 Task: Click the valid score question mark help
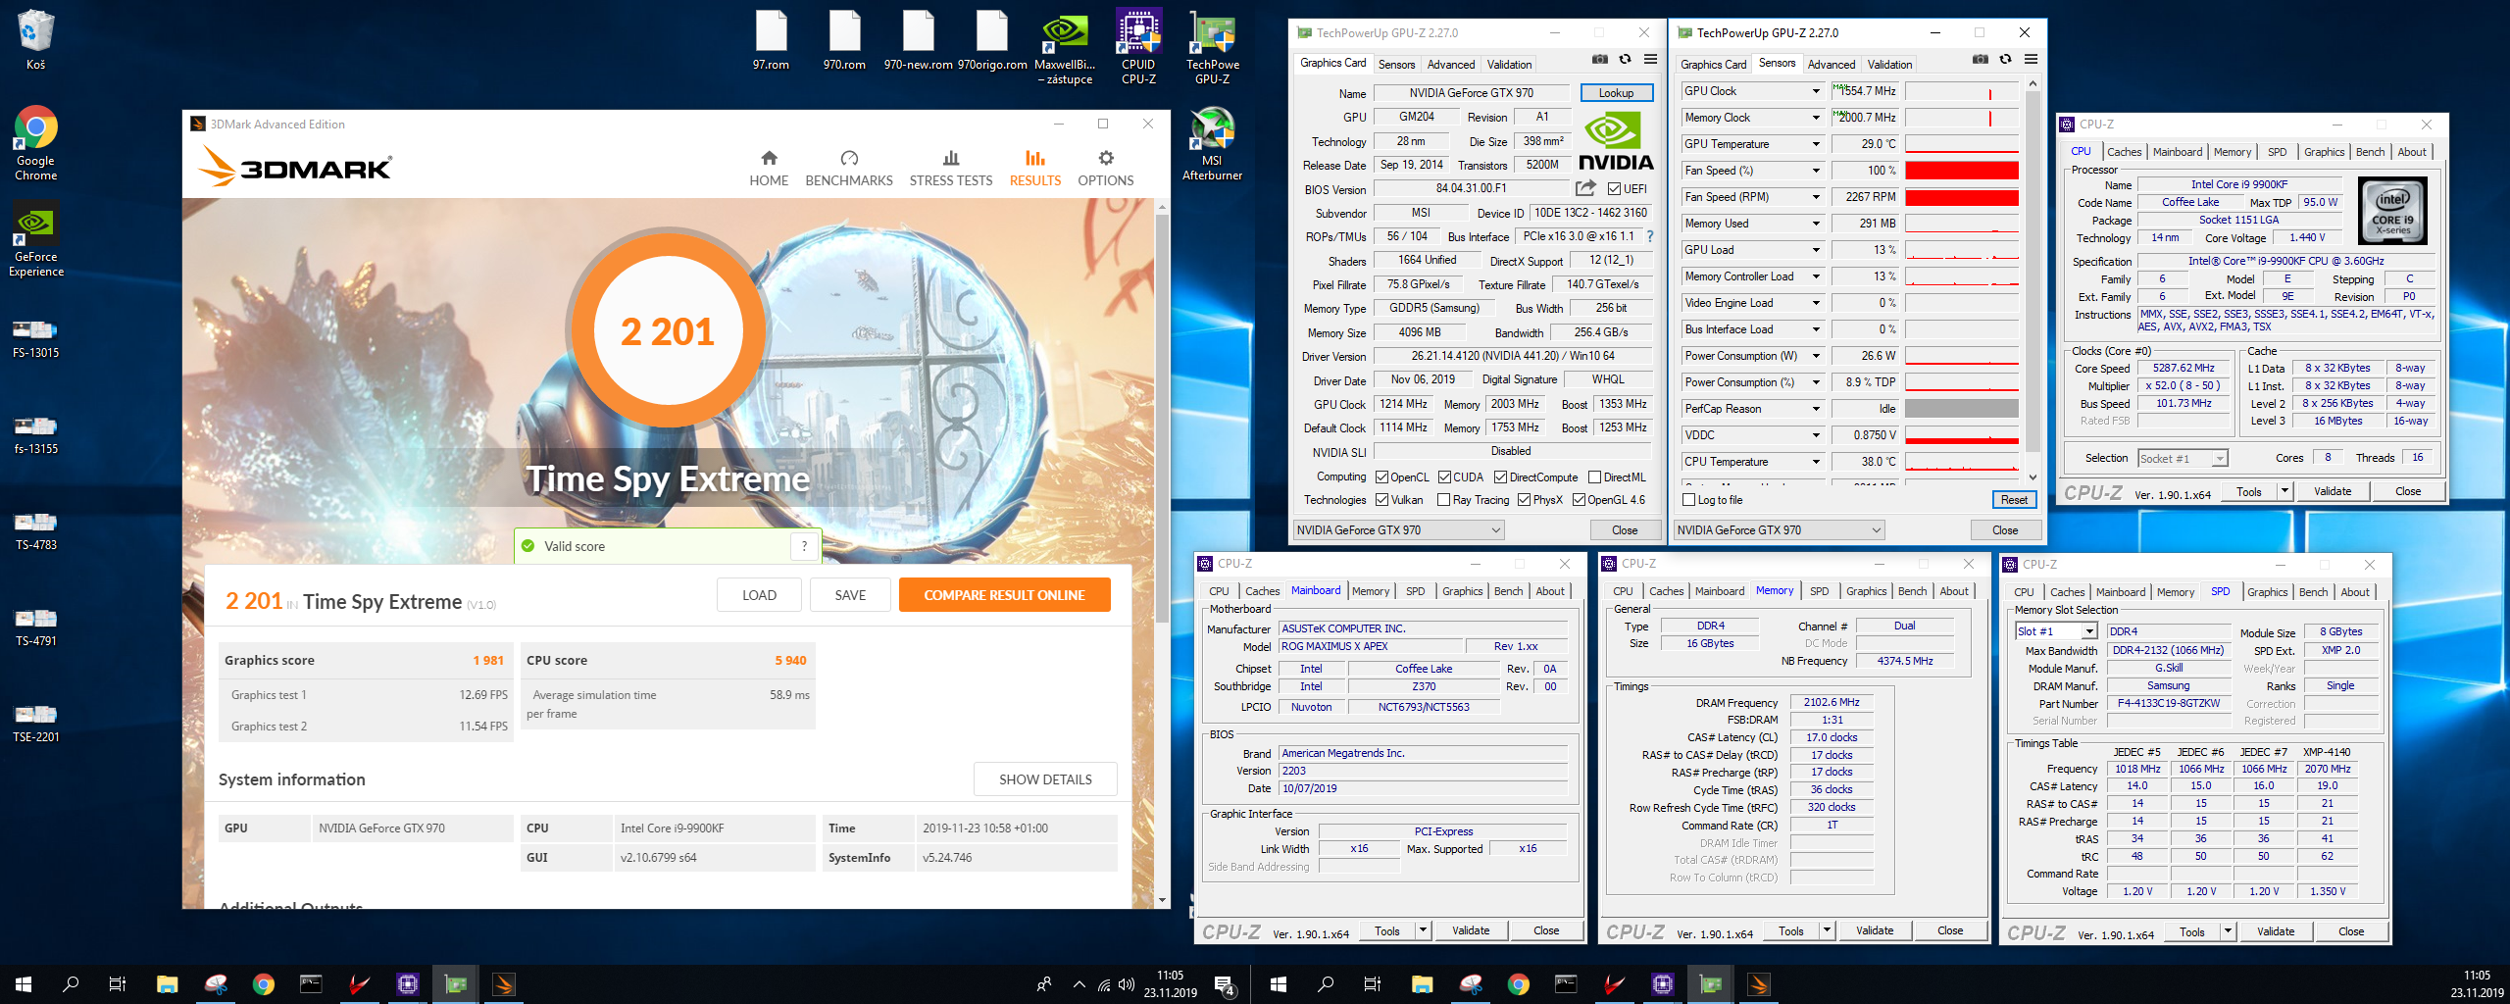[x=804, y=546]
